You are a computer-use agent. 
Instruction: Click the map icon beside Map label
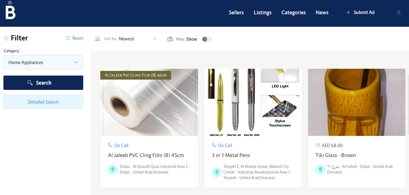[x=170, y=39]
